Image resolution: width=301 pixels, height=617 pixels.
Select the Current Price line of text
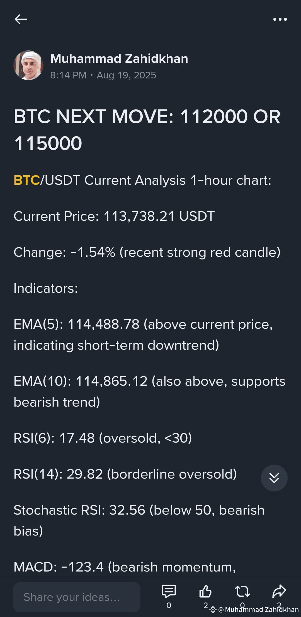tap(114, 216)
